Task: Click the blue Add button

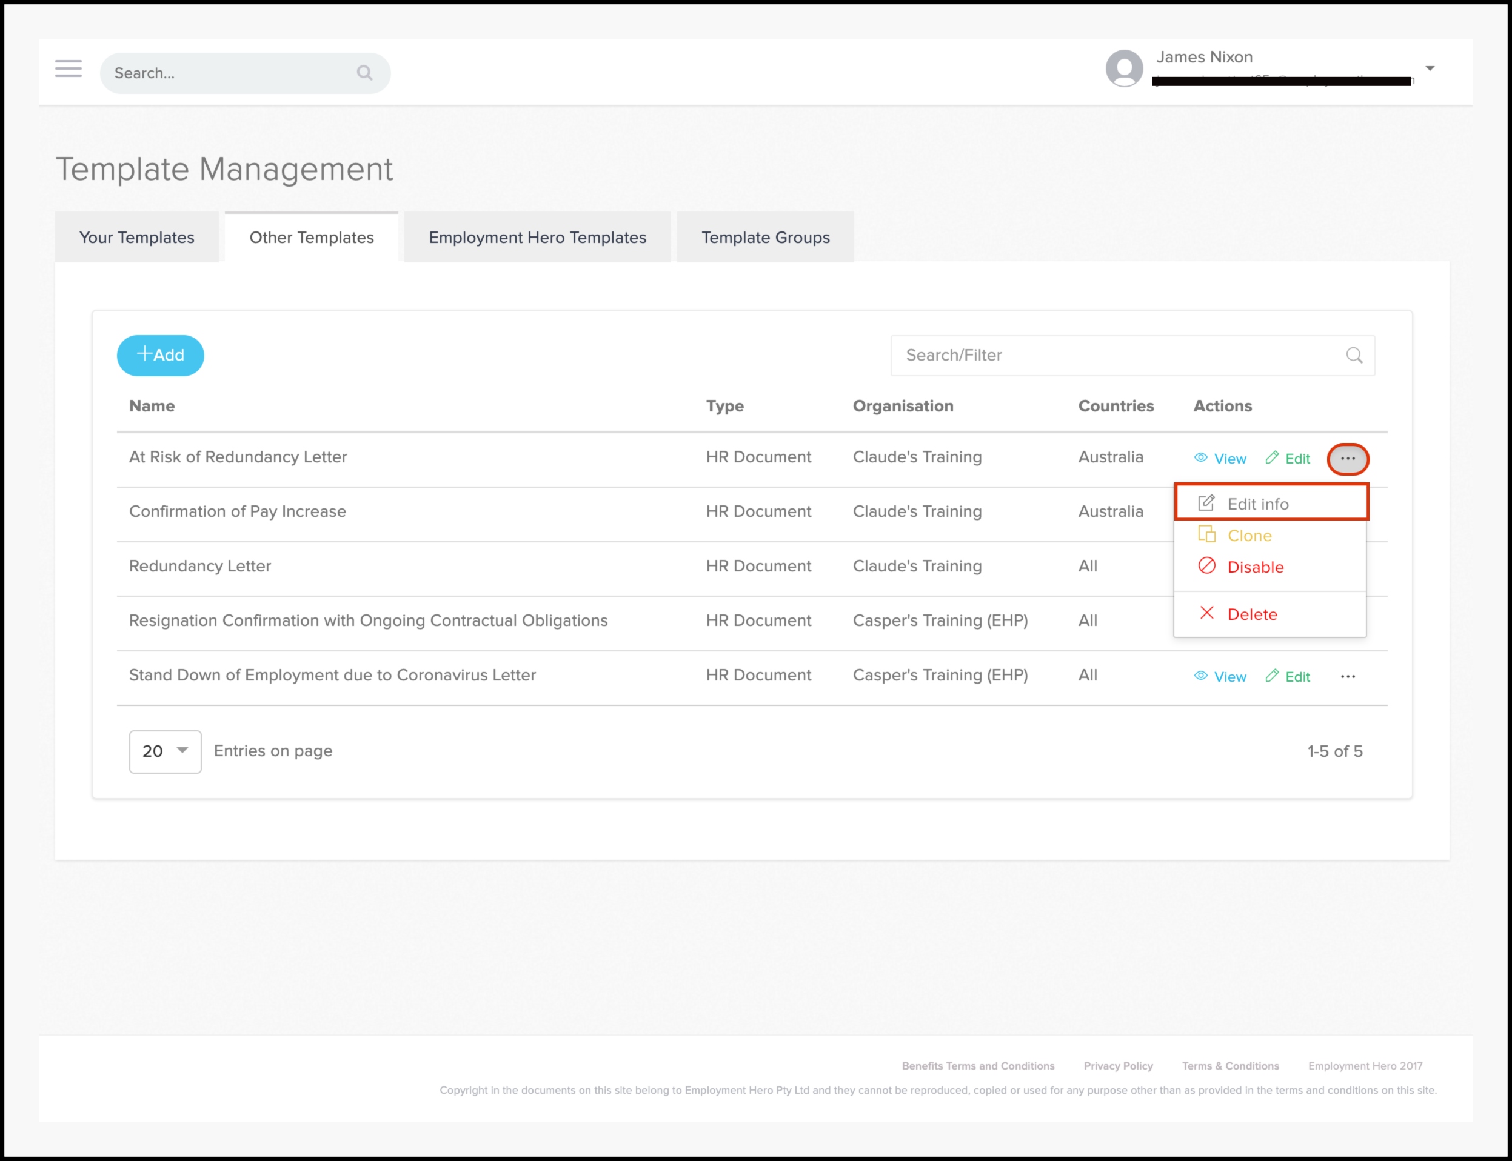Action: coord(161,355)
